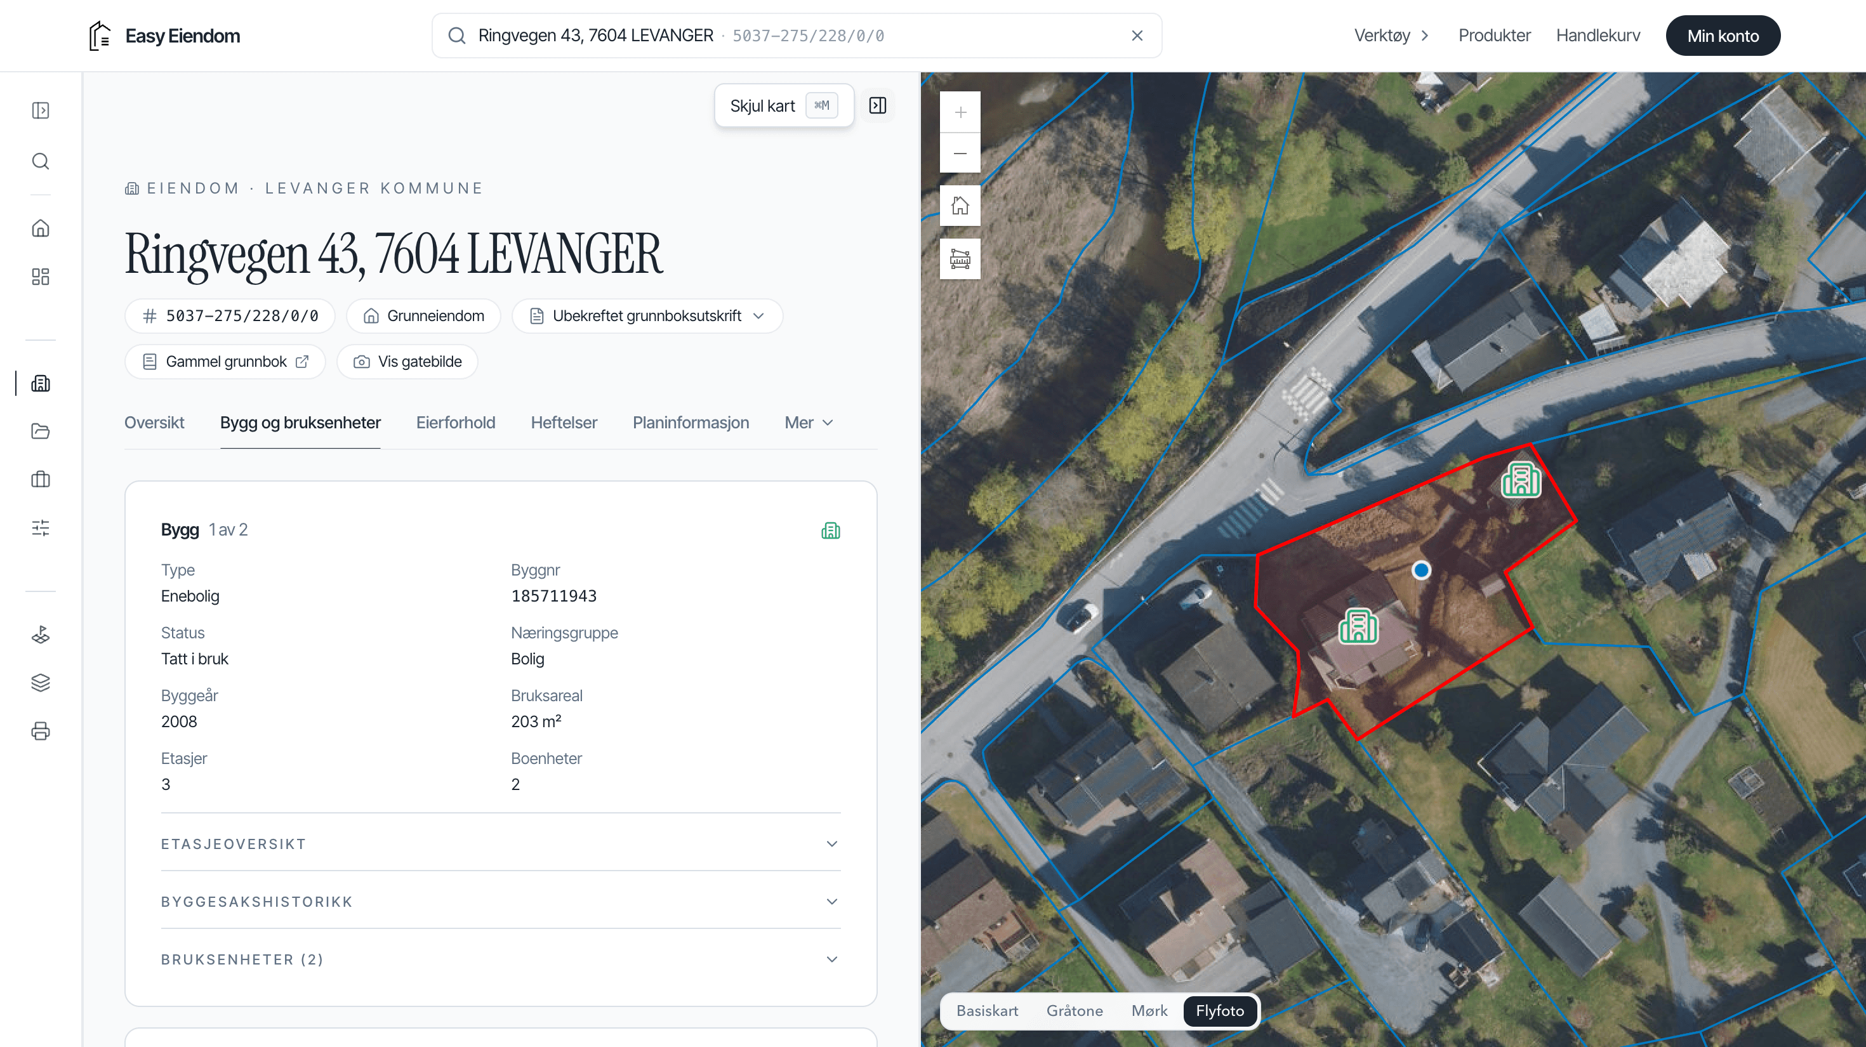Viewport: 1866px width, 1047px height.
Task: Expand the BYGGESAKSHISTORIKK section
Action: [501, 902]
